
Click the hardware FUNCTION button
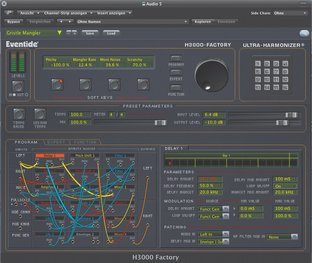click(176, 88)
